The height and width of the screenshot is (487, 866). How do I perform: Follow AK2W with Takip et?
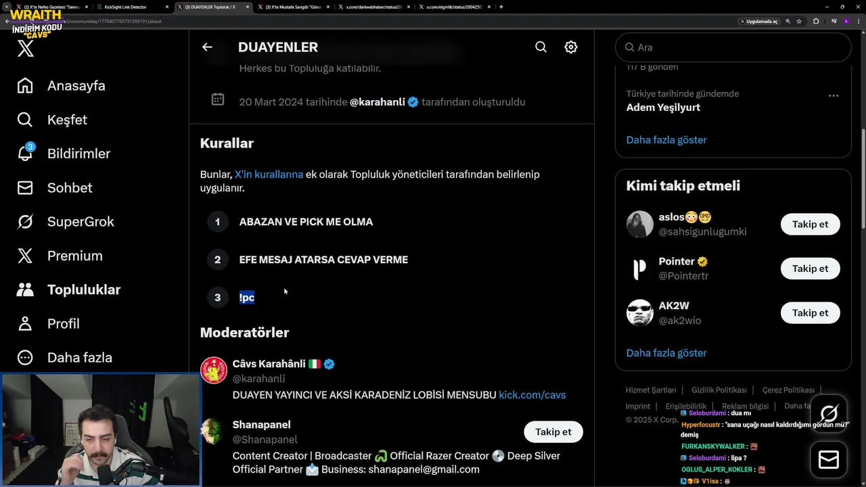(810, 313)
